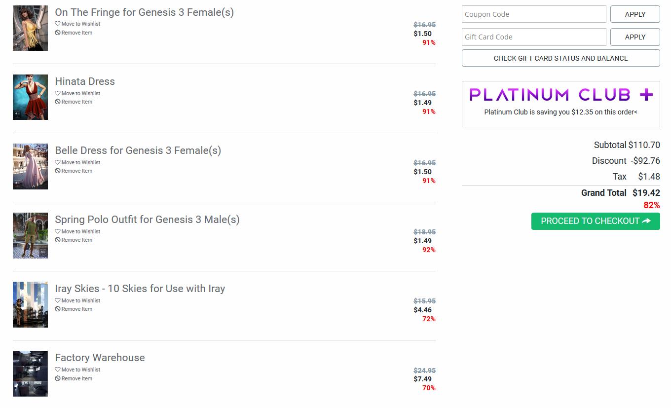Click the heart icon for Factory Warehouse

click(x=58, y=370)
